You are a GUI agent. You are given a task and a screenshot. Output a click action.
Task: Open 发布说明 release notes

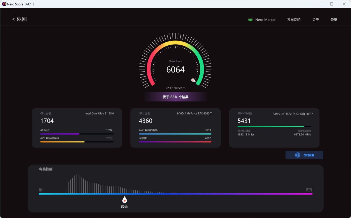294,20
